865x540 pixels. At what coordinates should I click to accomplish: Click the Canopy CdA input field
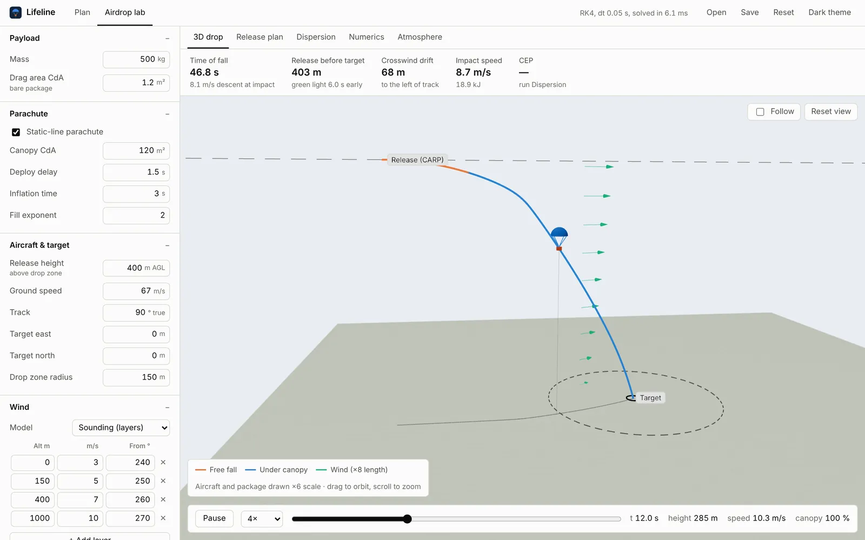[136, 151]
